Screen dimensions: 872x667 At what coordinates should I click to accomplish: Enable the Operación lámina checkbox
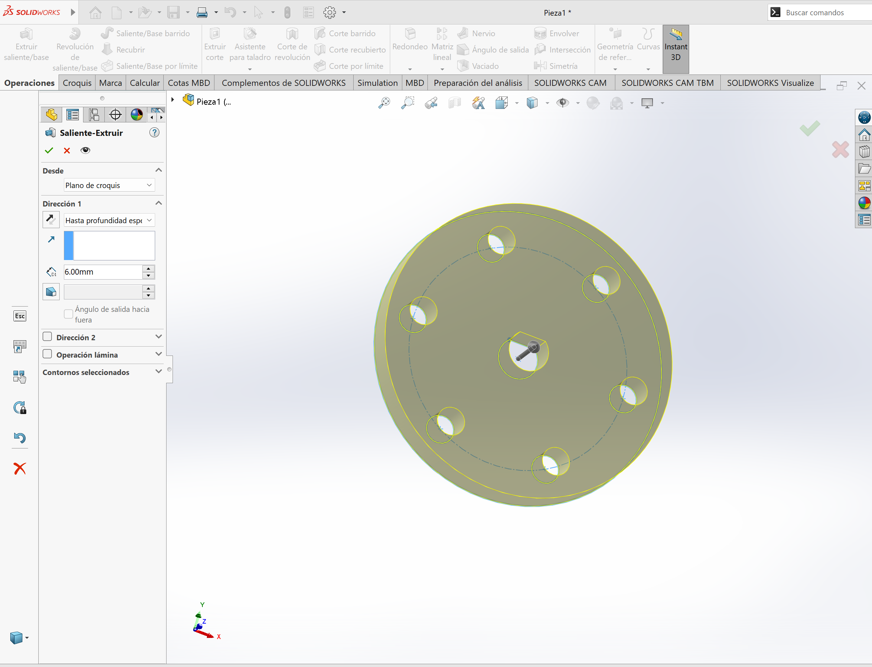[x=47, y=354]
